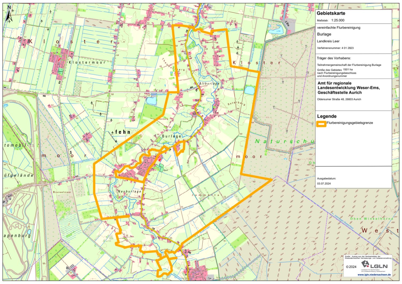
Task: Click the Ausgabedatum 03.07.2024 date text
Action: (x=324, y=184)
